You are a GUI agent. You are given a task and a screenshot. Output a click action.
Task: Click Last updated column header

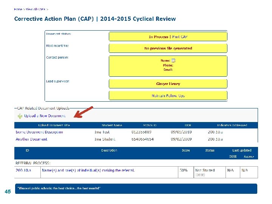242,150
